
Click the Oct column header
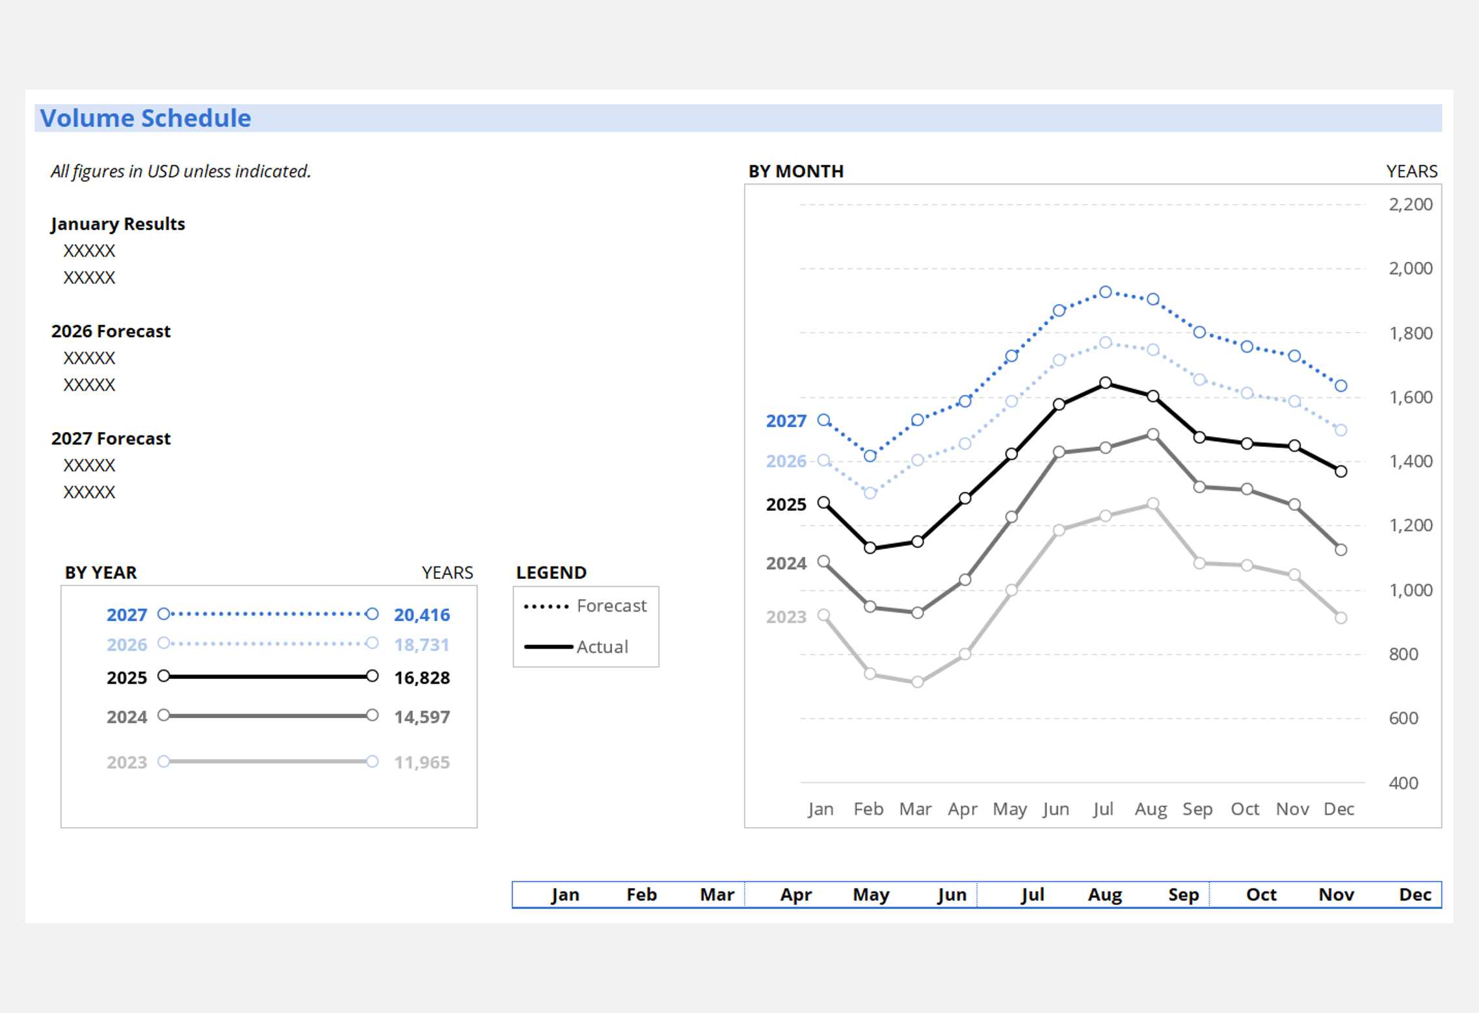[x=1260, y=895]
